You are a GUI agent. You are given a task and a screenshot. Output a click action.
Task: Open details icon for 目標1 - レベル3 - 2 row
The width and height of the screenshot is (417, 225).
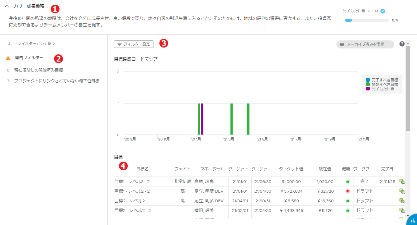tap(402, 182)
